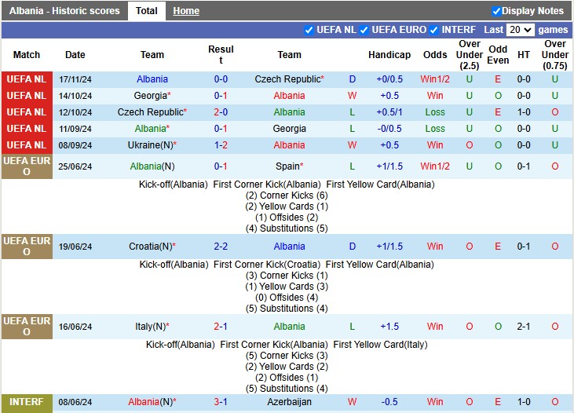This screenshot has height=413, width=574.
Task: Click the Spain team link
Action: coord(288,166)
